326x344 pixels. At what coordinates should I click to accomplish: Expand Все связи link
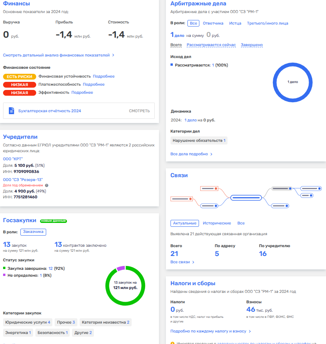click(182, 262)
